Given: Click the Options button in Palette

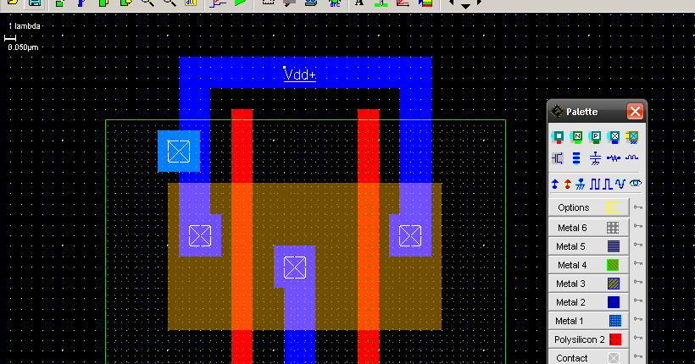Looking at the screenshot, I should [588, 207].
